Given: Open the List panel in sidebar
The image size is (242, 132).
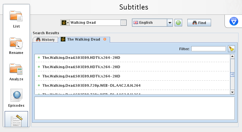Looking at the screenshot, I should coord(16,19).
